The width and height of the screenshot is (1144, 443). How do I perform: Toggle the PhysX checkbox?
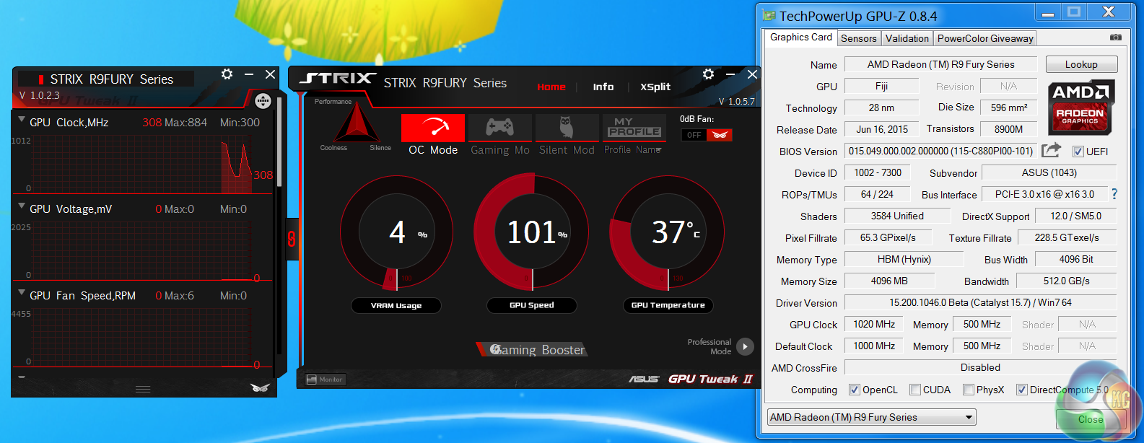point(969,390)
